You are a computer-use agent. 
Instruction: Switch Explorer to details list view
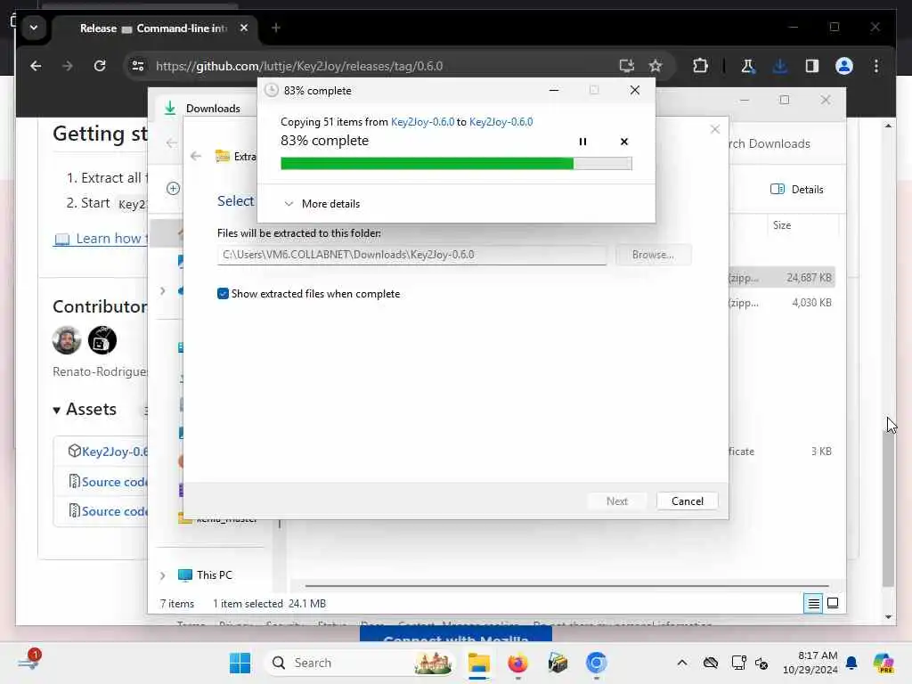[813, 603]
